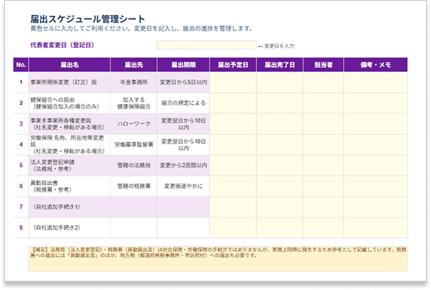Select the 労働基準監督署 cell
The width and height of the screenshot is (431, 290).
coord(134,145)
